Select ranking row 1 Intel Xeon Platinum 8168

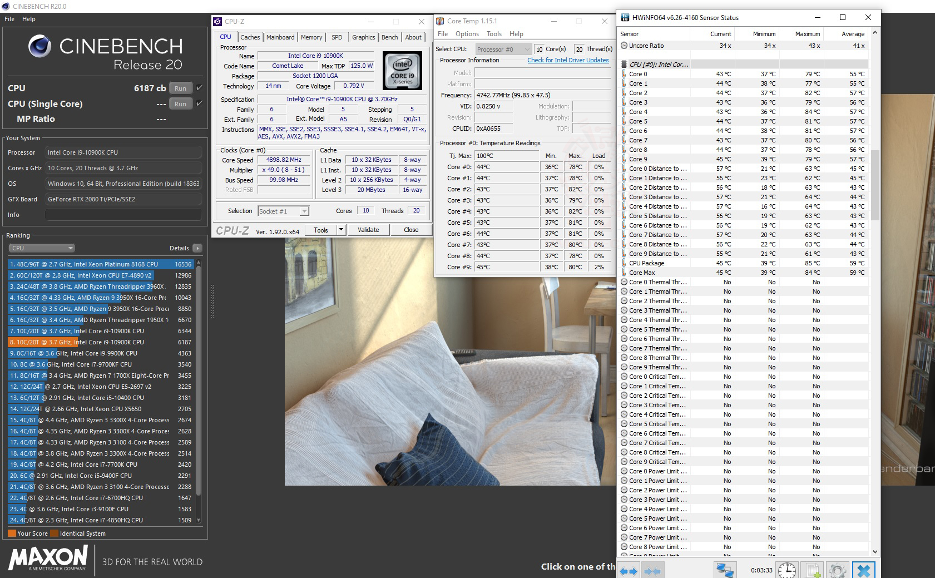pos(101,264)
